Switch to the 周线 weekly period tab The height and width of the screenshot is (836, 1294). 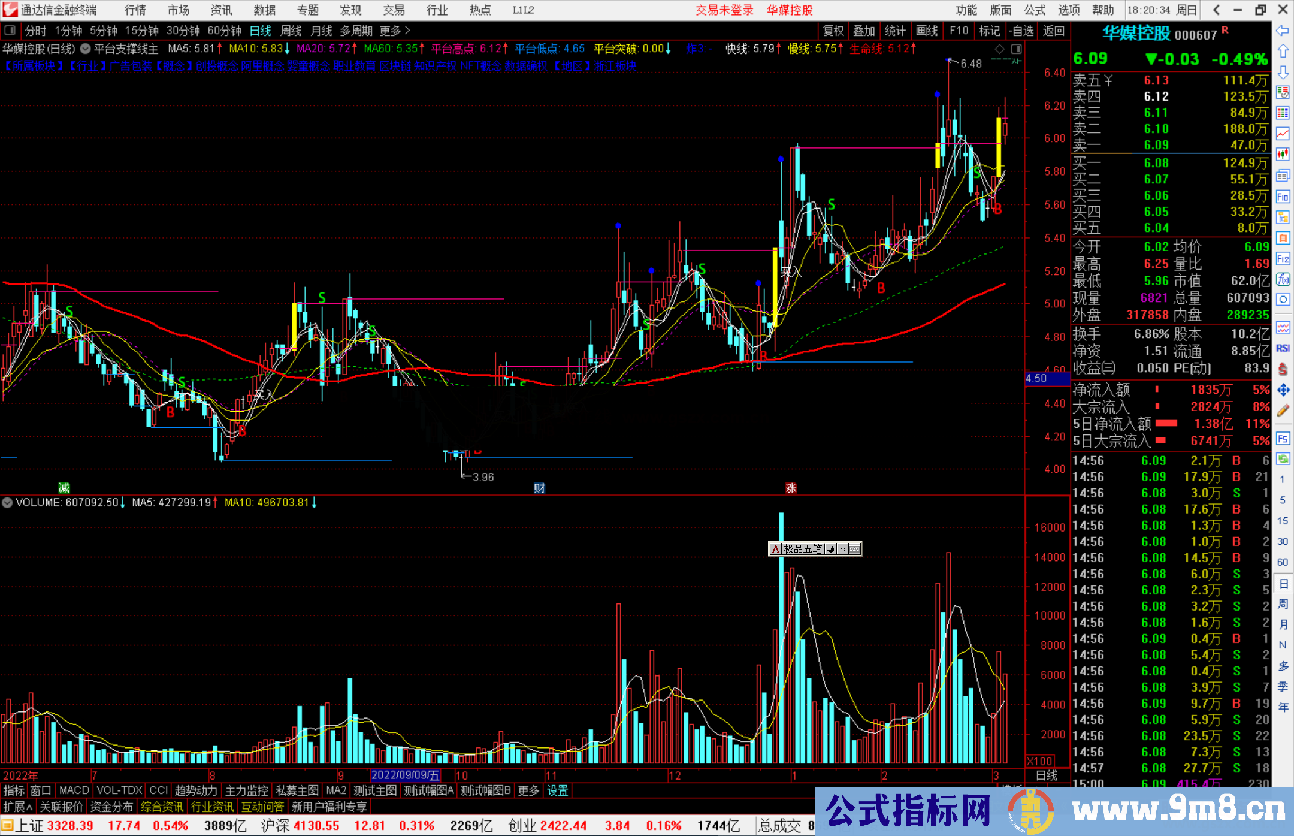(291, 31)
